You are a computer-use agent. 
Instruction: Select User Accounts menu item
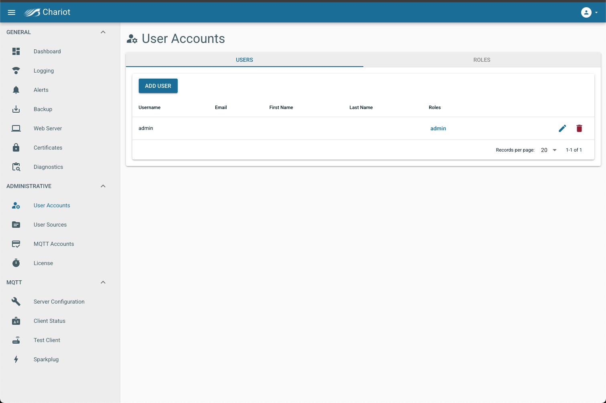click(52, 205)
